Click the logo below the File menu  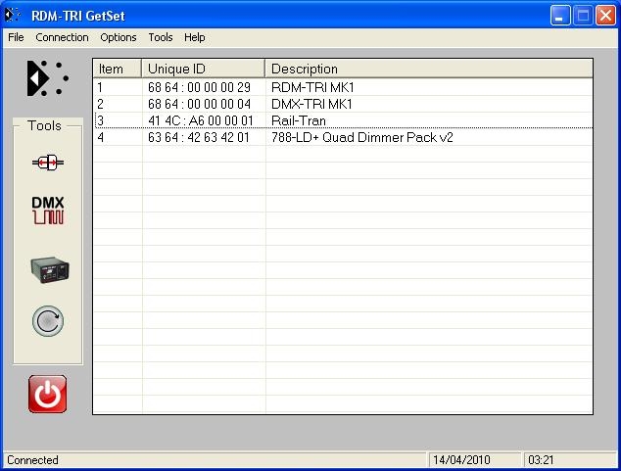point(47,78)
